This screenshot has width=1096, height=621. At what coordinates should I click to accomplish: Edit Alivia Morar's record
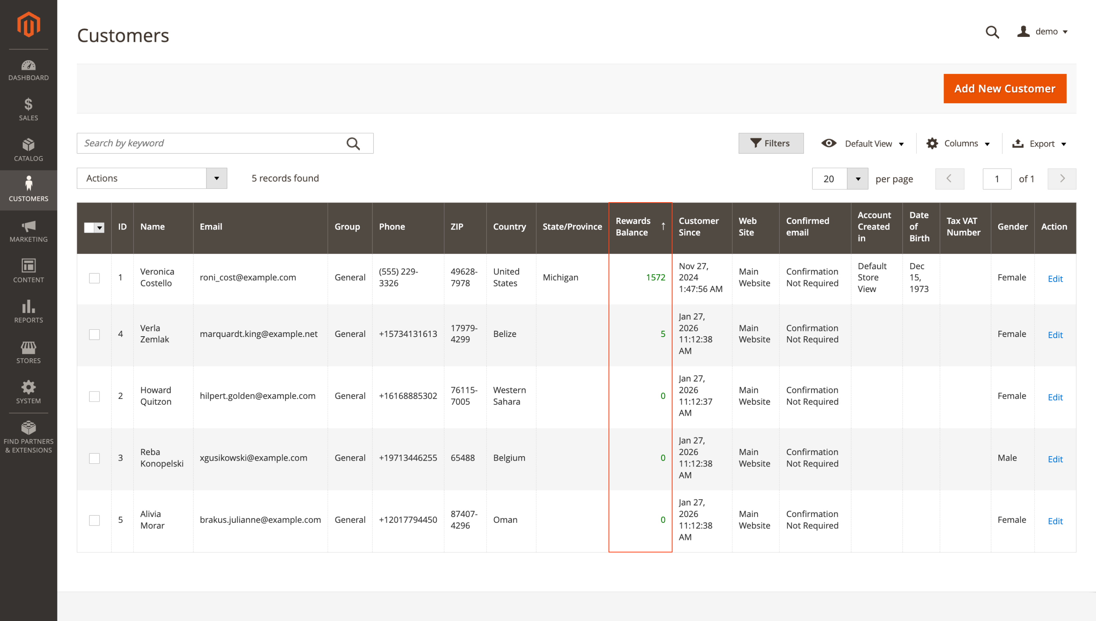coord(1055,521)
